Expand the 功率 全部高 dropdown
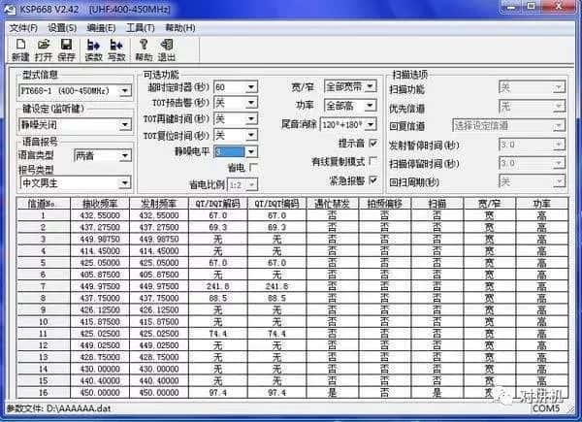 coord(371,106)
